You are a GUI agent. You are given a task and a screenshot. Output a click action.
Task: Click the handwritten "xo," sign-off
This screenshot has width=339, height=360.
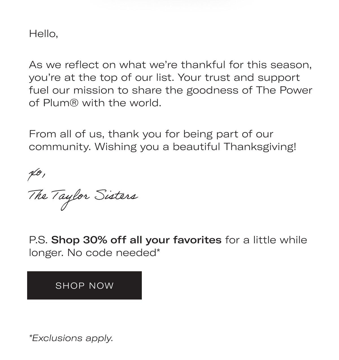tap(36, 174)
